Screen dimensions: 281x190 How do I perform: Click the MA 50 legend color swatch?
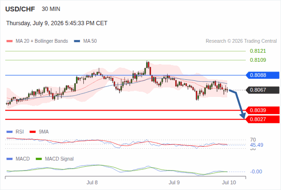(77, 41)
